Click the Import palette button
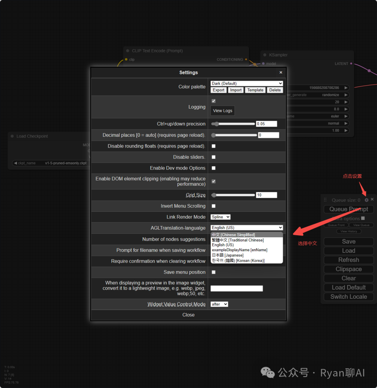 [x=236, y=90]
